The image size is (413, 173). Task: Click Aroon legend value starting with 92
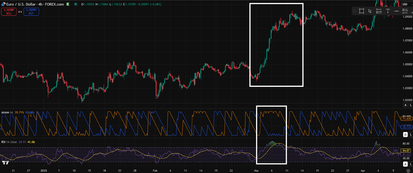tap(30, 112)
